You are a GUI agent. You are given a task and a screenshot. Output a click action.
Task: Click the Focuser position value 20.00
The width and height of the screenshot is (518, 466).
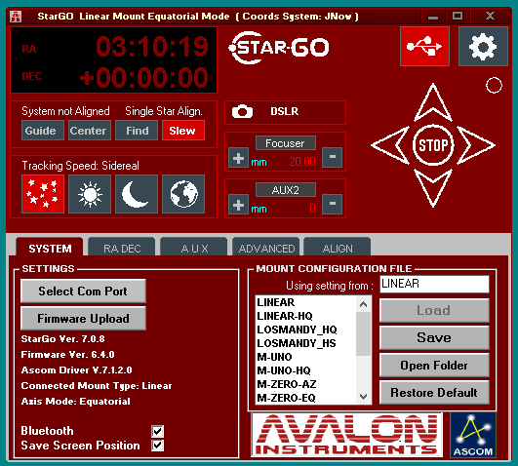coord(302,162)
